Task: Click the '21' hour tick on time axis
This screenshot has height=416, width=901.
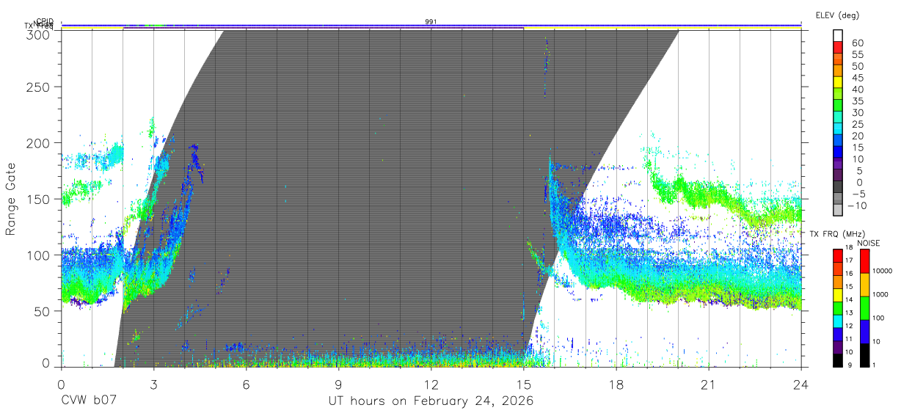Action: (708, 384)
